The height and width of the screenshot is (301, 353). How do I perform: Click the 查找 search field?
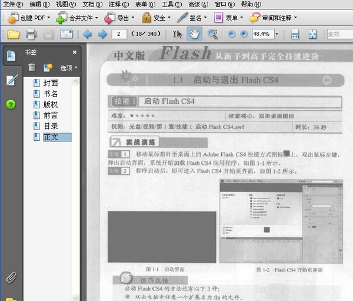point(339,34)
